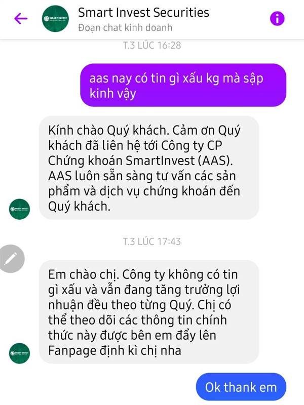The image size is (304, 405).
Task: Select the purple 'aas nay có tin gì xấu' message
Action: tap(183, 85)
